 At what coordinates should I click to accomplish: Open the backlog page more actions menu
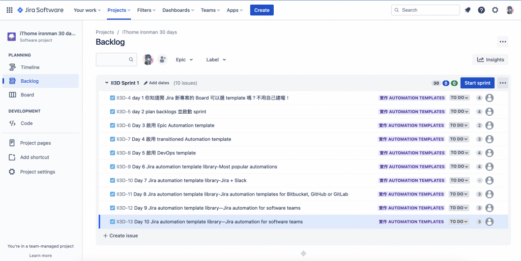(503, 42)
